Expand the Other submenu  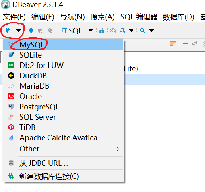(63, 149)
